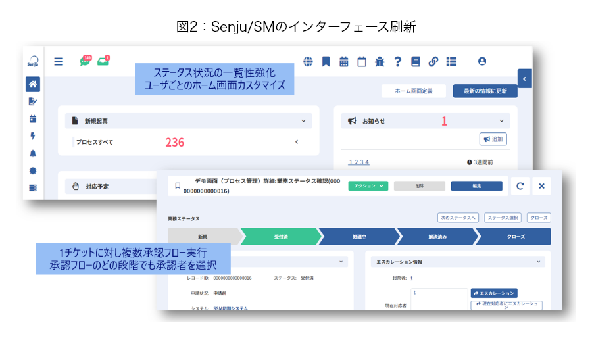Viewport: 592px width, 342px height.
Task: Open the SSM system link
Action: tap(230, 308)
